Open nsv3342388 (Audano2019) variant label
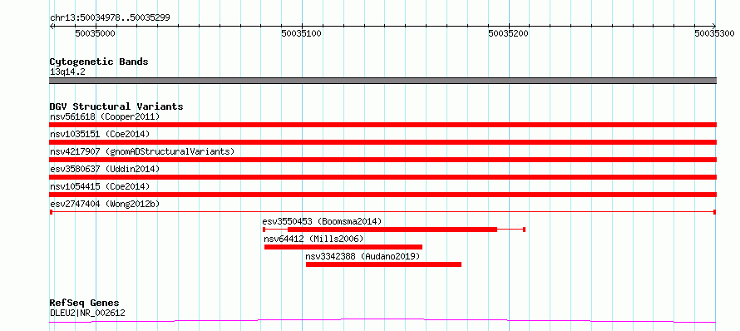740x331 pixels. pos(363,256)
